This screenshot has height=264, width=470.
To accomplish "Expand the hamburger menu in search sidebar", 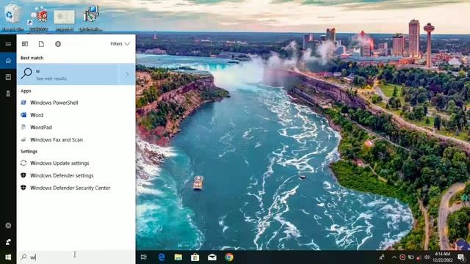I will 8,44.
